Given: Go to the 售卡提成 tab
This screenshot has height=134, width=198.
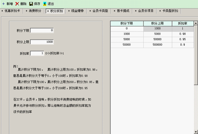Looking at the screenshot, I should (x=122, y=11).
